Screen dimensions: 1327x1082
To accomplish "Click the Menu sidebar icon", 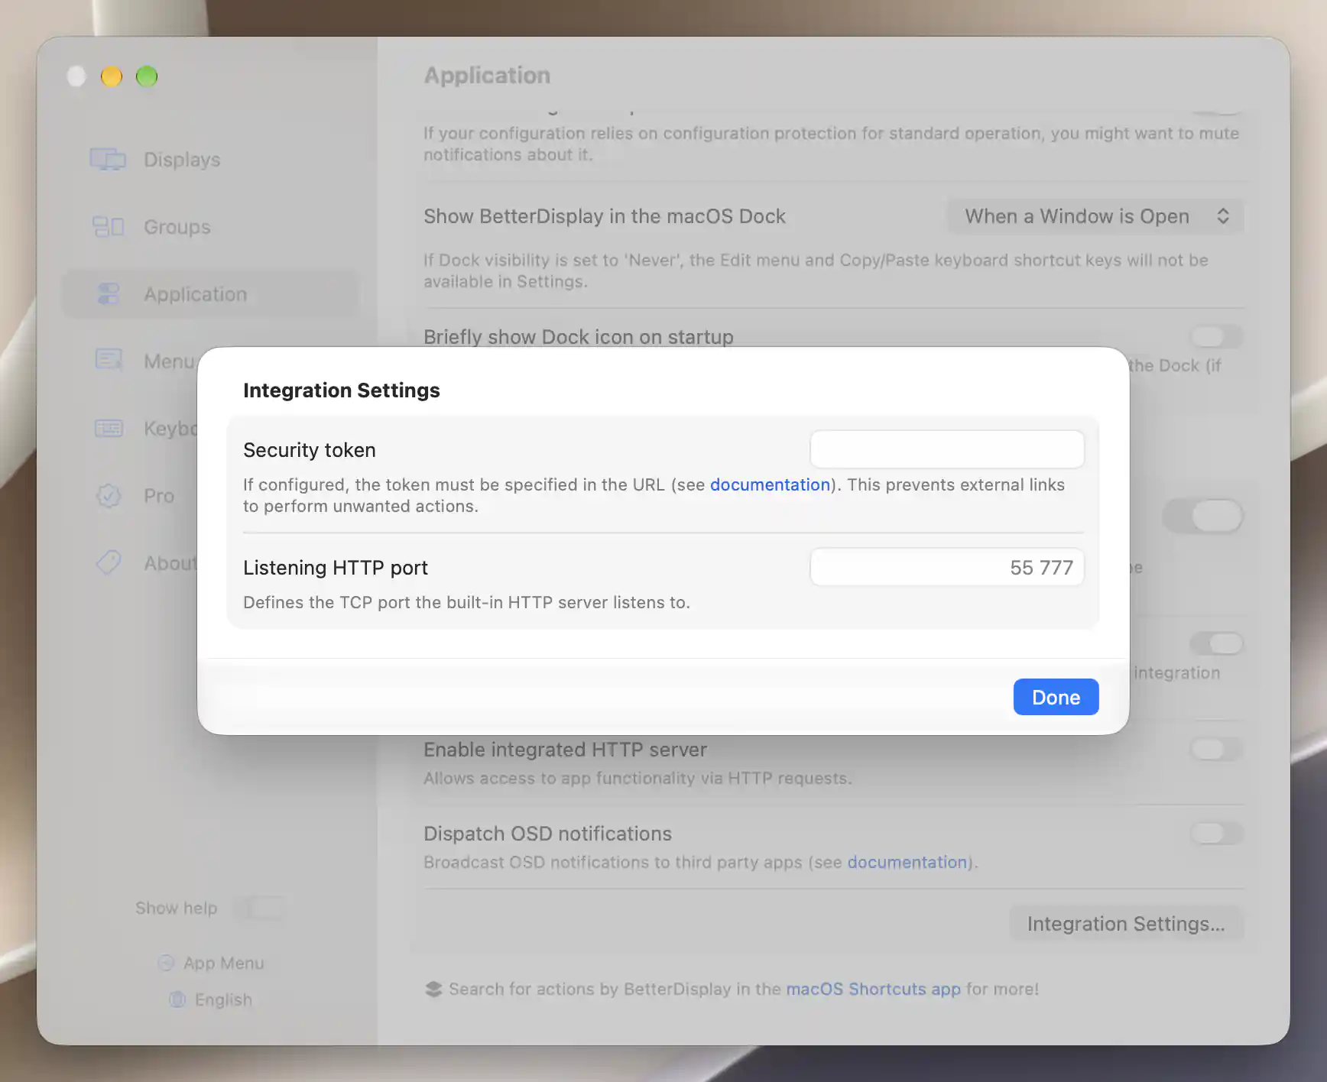I will pos(109,360).
